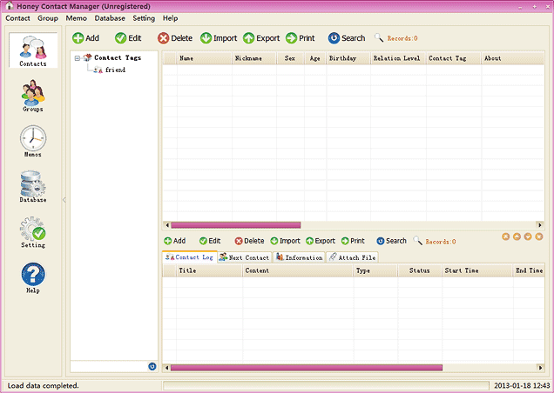This screenshot has height=393, width=554.
Task: Open the Group menu
Action: point(48,18)
